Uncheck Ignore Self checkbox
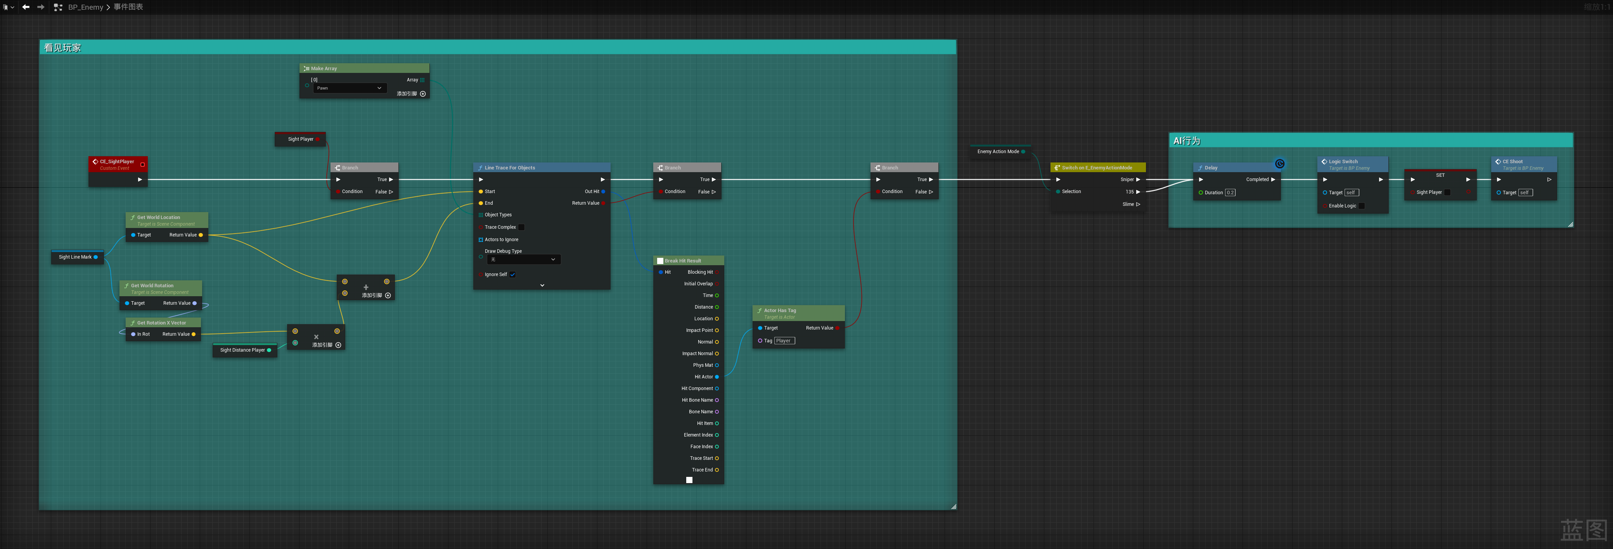 (x=512, y=274)
